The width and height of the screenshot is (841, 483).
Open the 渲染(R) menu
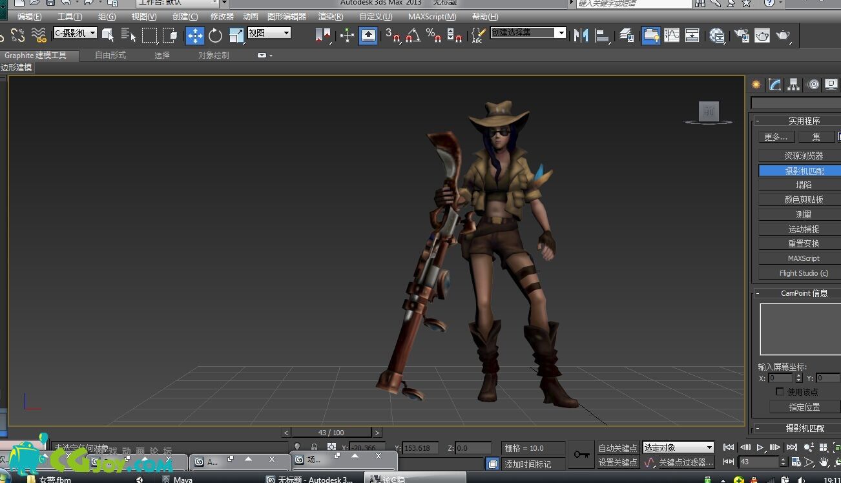tap(331, 17)
